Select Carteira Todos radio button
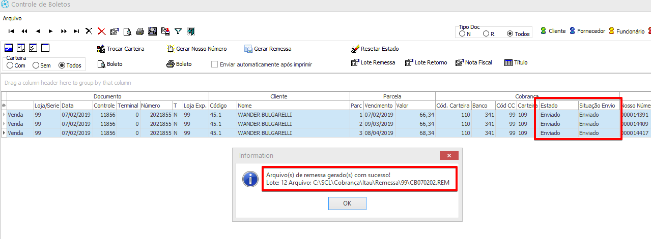This screenshot has height=239, width=651. tap(62, 65)
